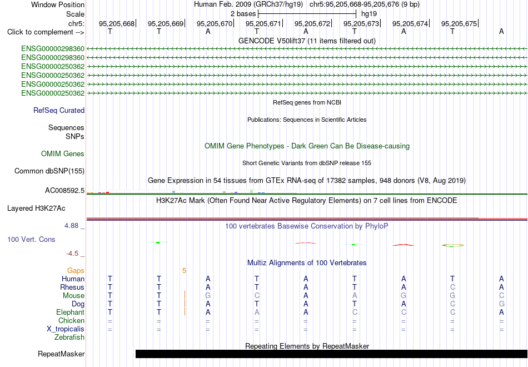The height and width of the screenshot is (367, 528).
Task: Click the GTEx Gene Expression track title
Action: [307, 181]
